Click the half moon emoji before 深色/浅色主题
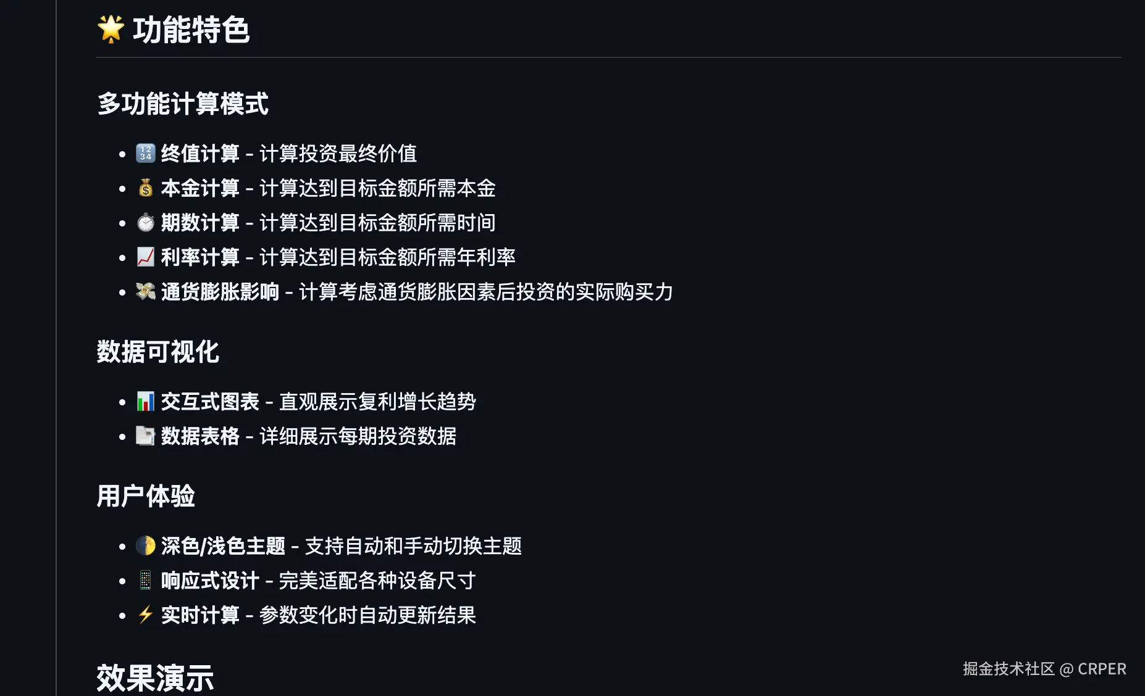The image size is (1145, 696). [x=146, y=545]
